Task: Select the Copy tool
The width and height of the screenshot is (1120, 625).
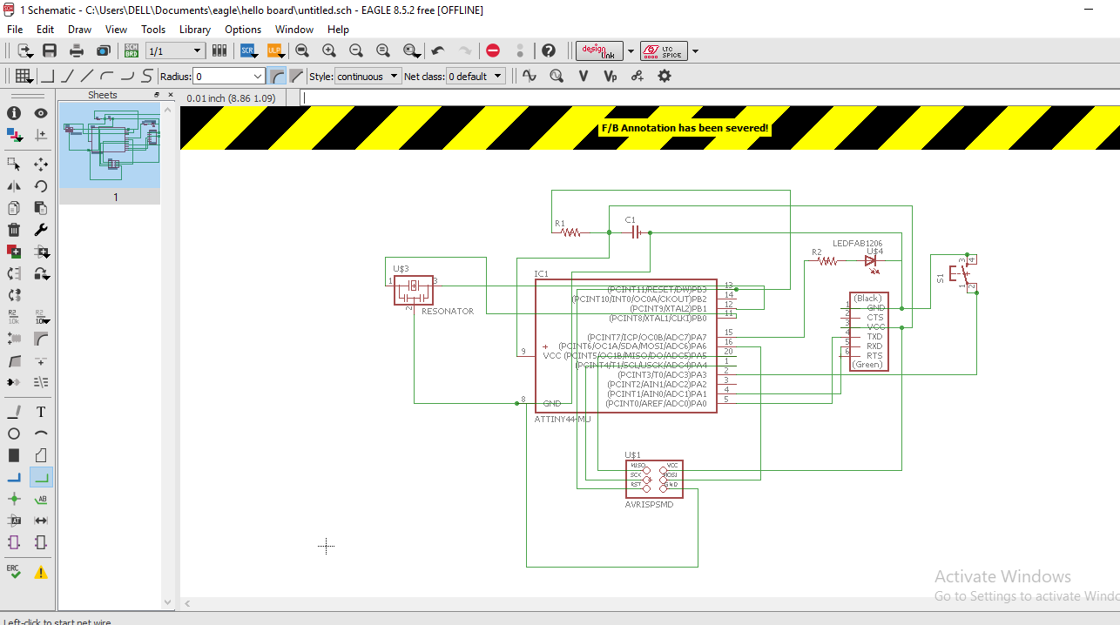Action: [14, 208]
